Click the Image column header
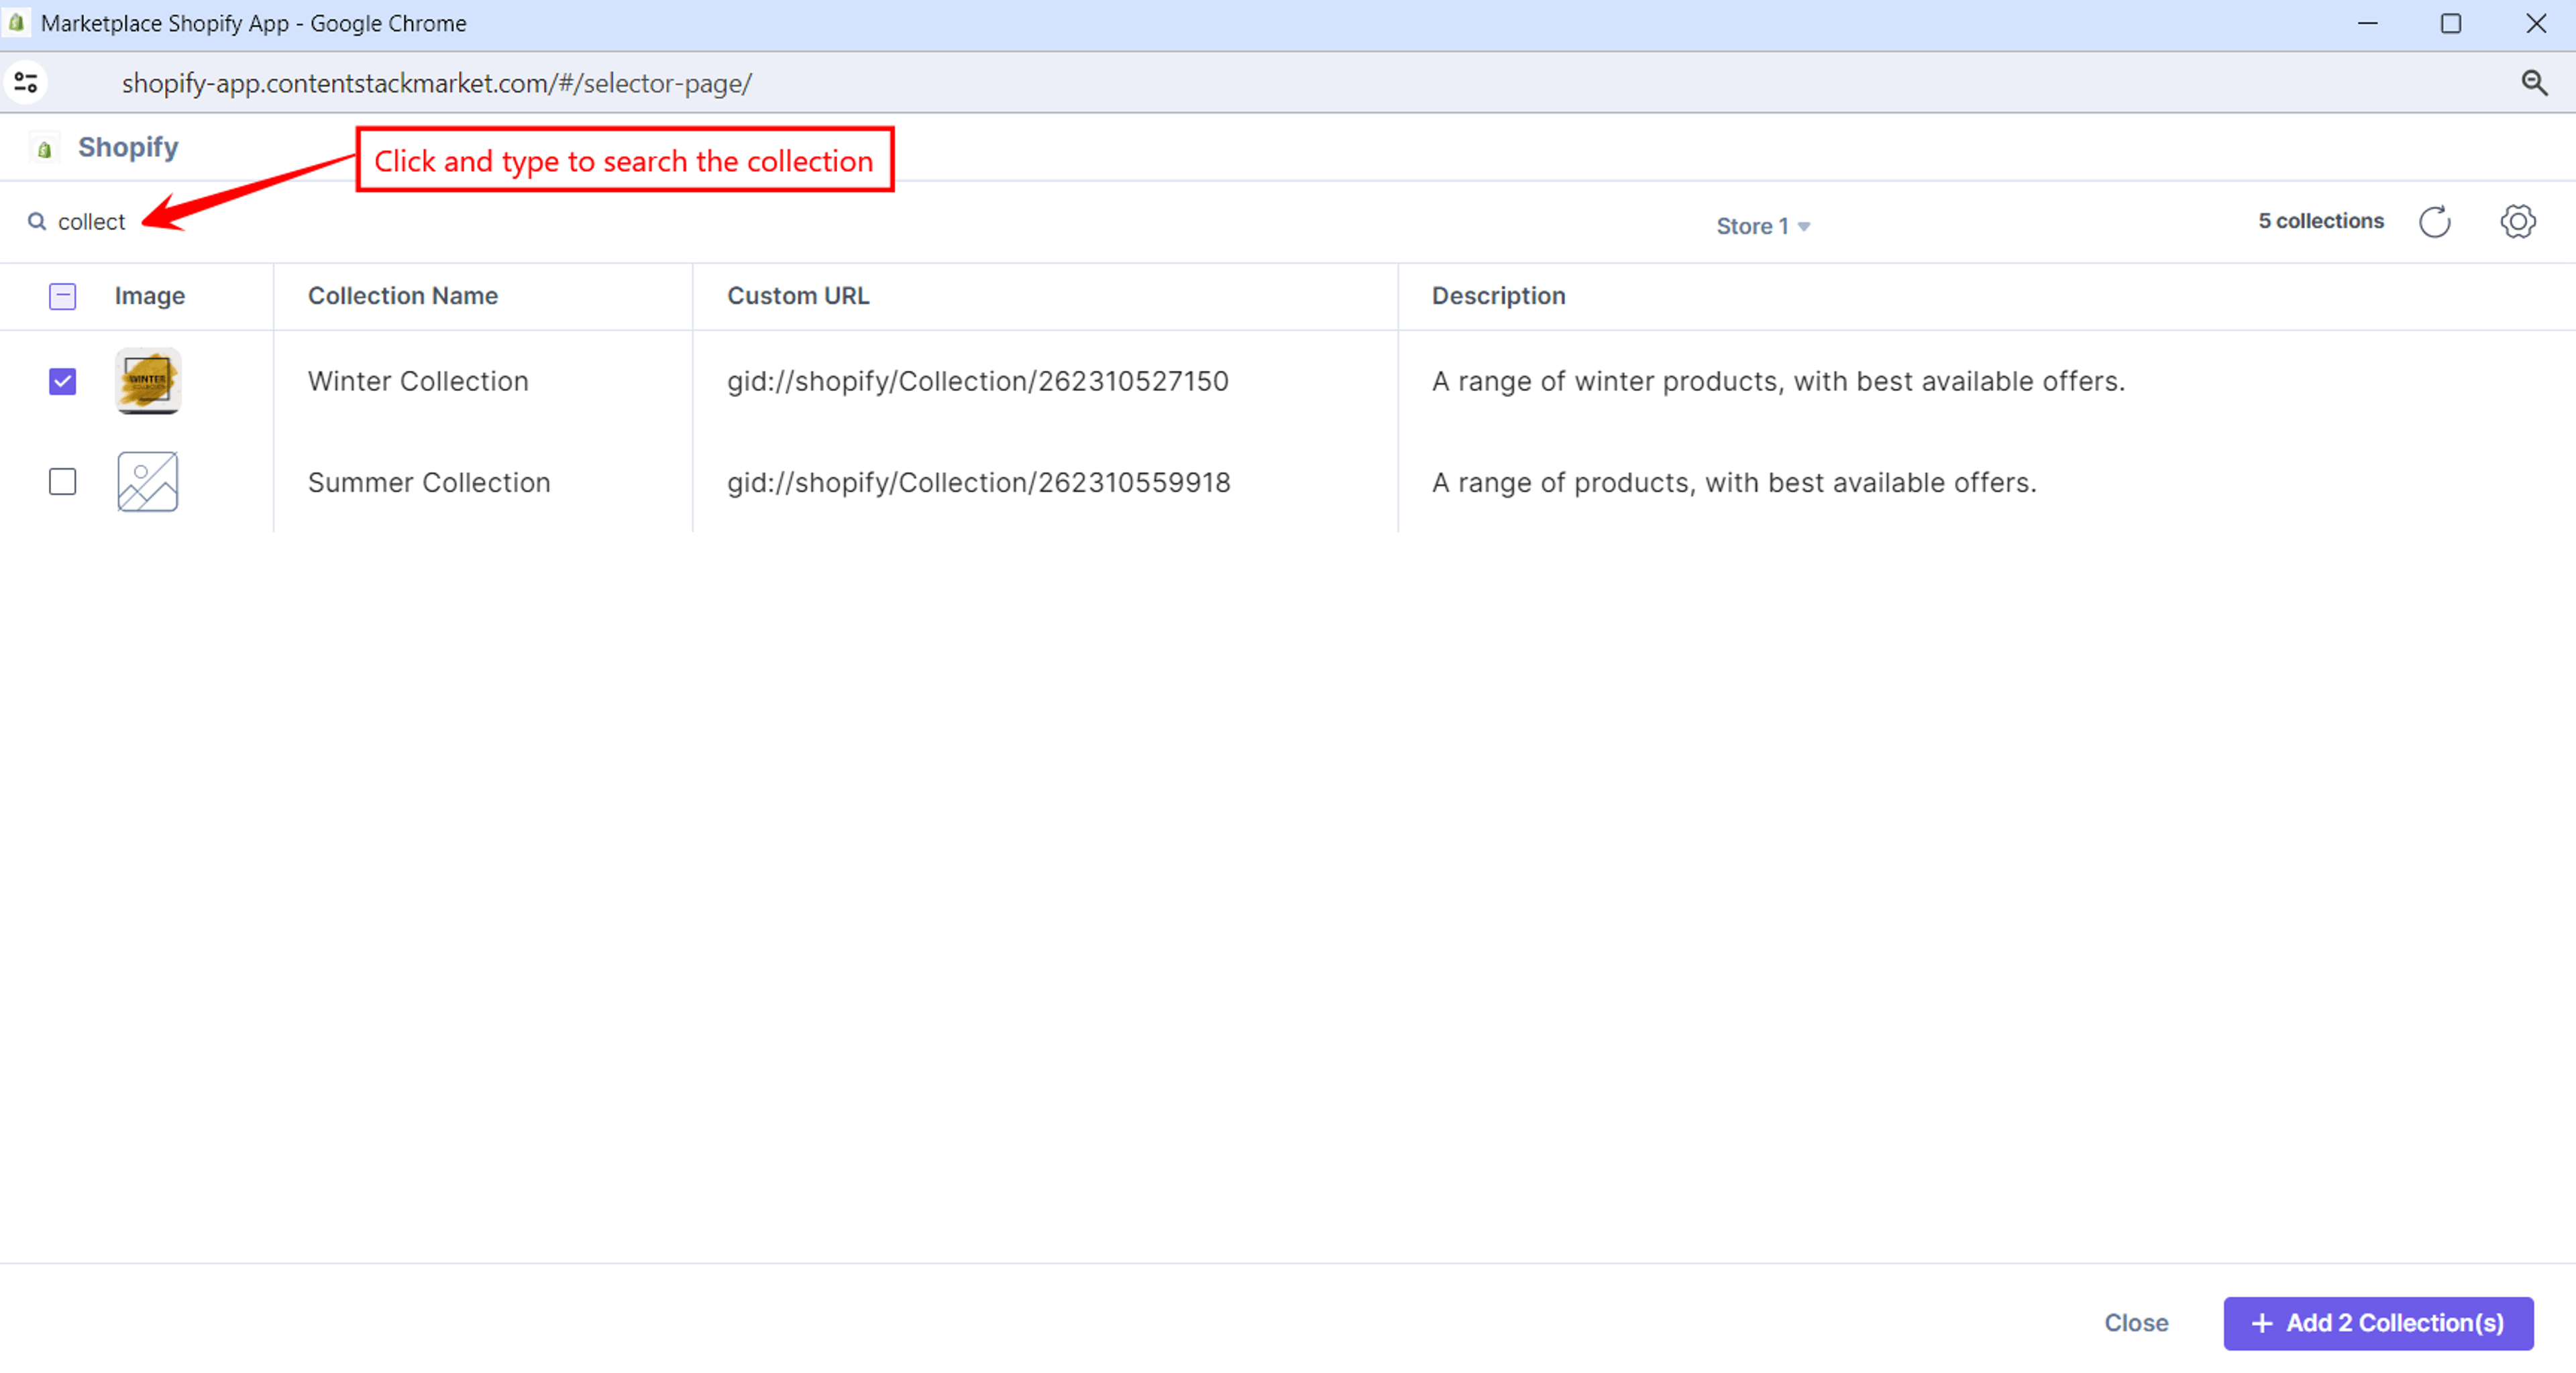2576x1373 pixels. click(x=150, y=296)
